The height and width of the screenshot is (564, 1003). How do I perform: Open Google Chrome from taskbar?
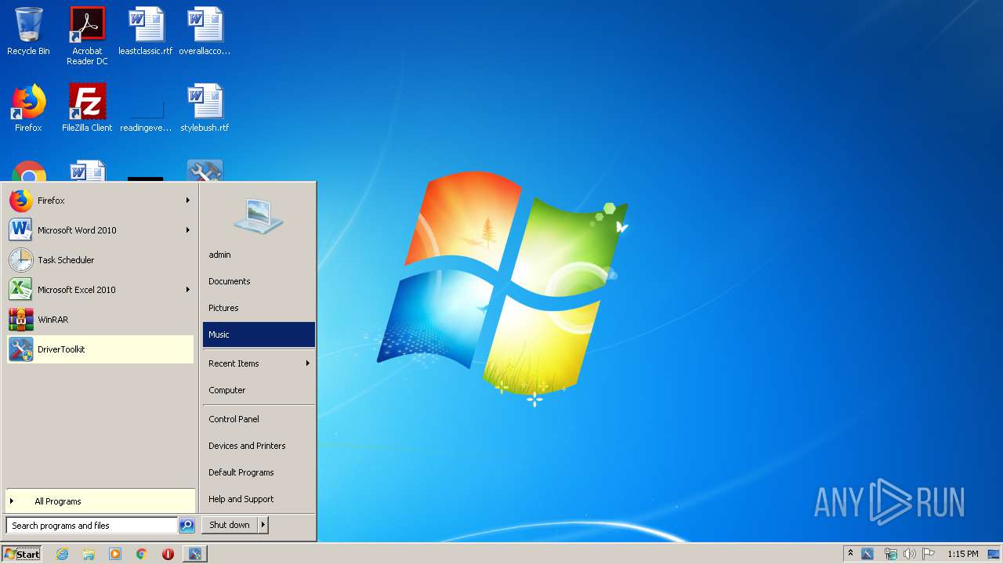click(x=142, y=554)
